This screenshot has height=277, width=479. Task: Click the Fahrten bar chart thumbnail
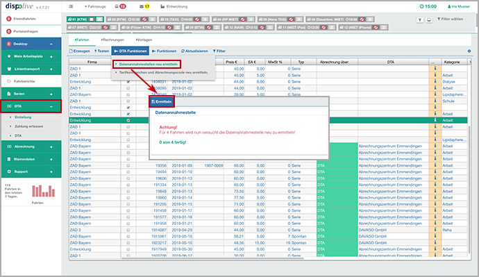point(43,191)
